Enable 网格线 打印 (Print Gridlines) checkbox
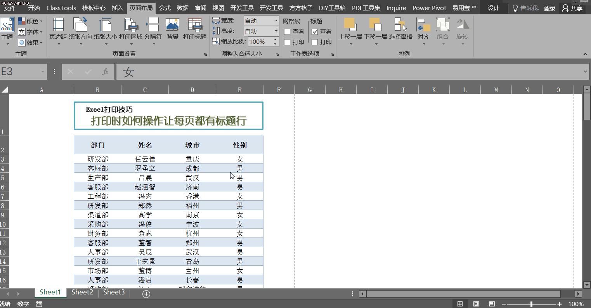This screenshot has height=308, width=591. coord(287,42)
